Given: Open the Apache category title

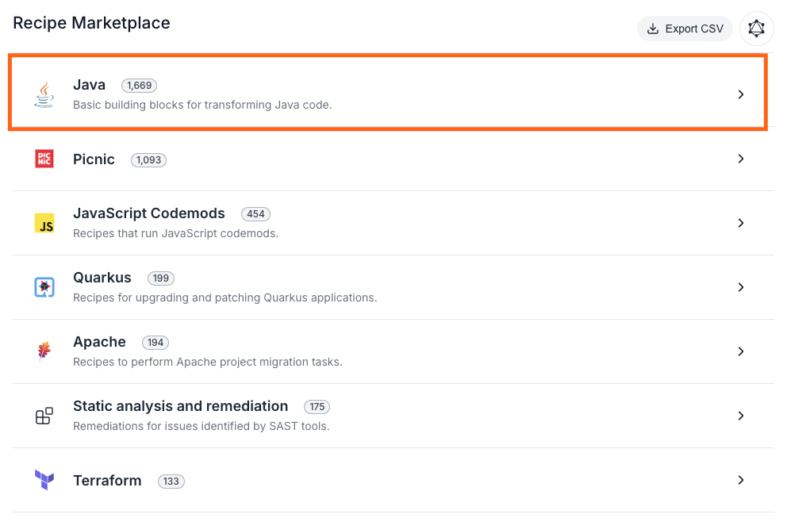Looking at the screenshot, I should [99, 342].
